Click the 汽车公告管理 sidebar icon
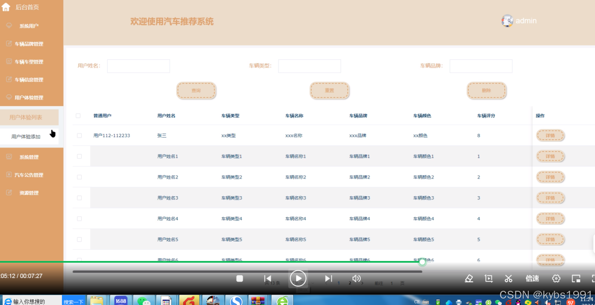The image size is (595, 305). pyautogui.click(x=9, y=175)
